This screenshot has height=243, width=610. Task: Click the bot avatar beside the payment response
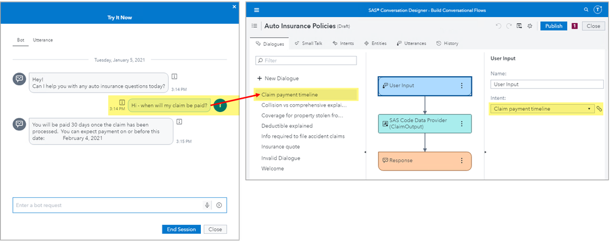19,124
